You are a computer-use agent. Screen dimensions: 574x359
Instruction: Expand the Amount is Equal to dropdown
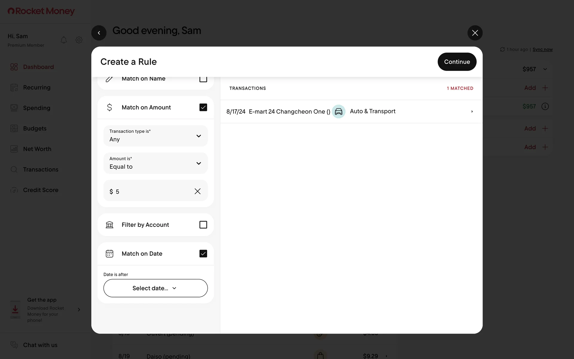click(x=155, y=163)
